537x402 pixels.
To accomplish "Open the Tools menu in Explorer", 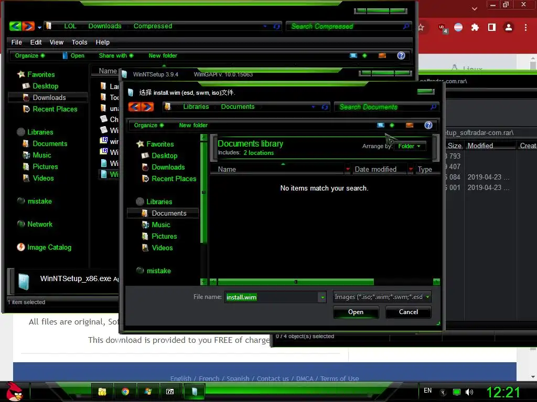I will coord(80,42).
